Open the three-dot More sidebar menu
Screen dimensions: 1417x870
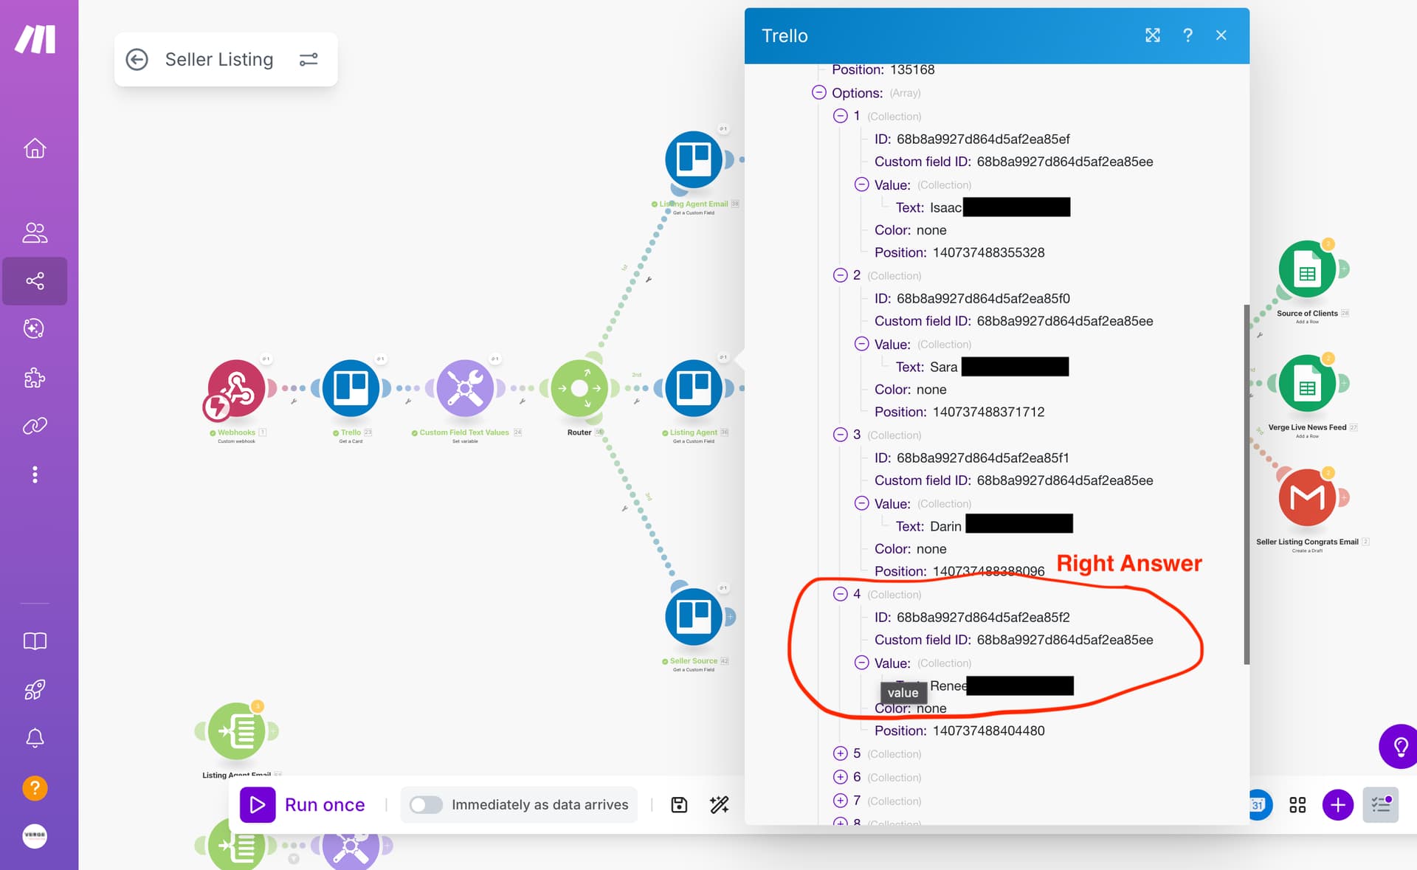35,474
